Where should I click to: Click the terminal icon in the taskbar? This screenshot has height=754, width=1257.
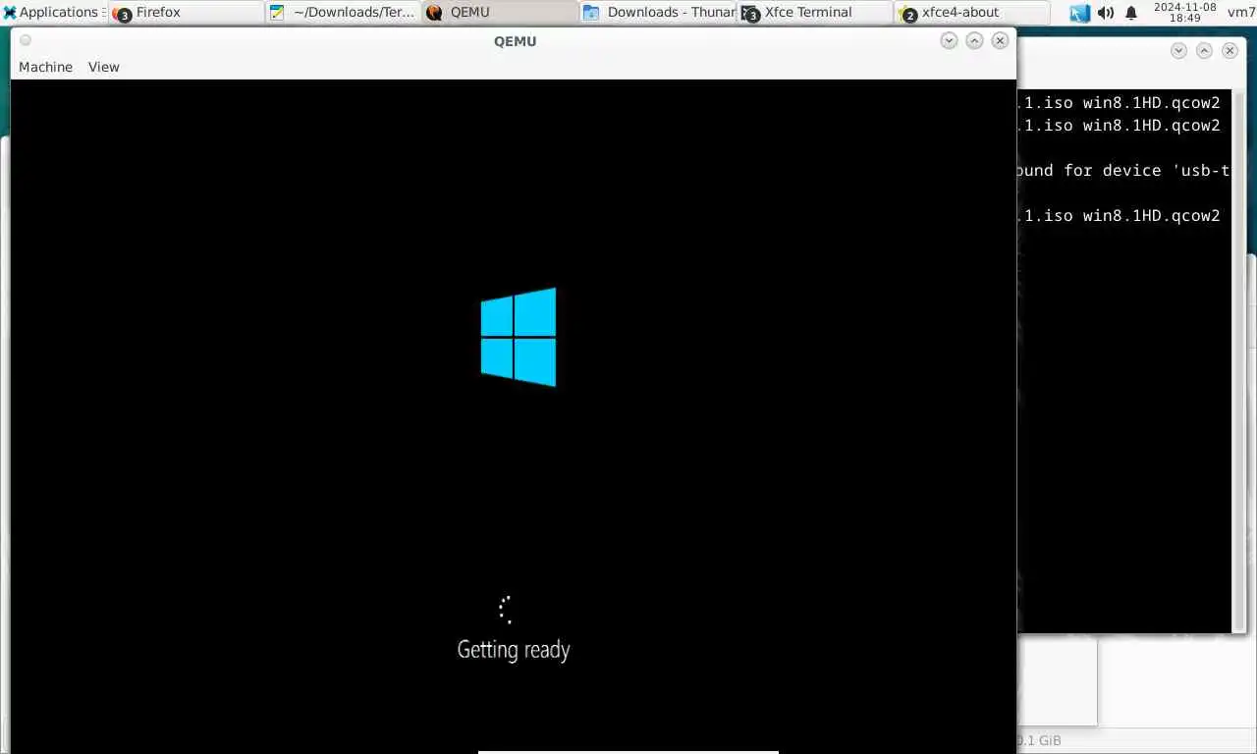coord(750,13)
